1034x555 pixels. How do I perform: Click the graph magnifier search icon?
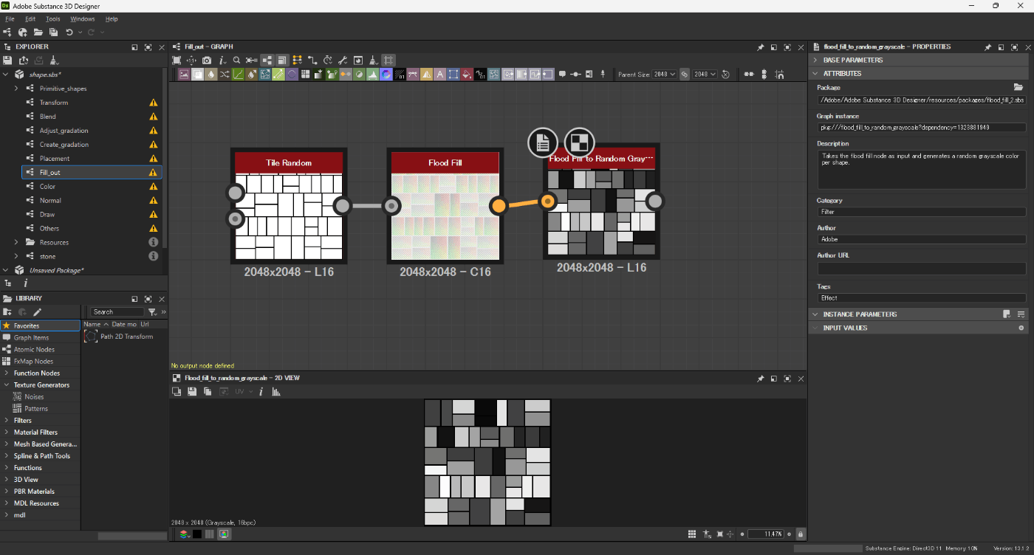click(236, 60)
